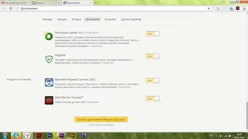This screenshot has width=248, height=139.
Task: Click the Adguard extension title
Action: 60,55
